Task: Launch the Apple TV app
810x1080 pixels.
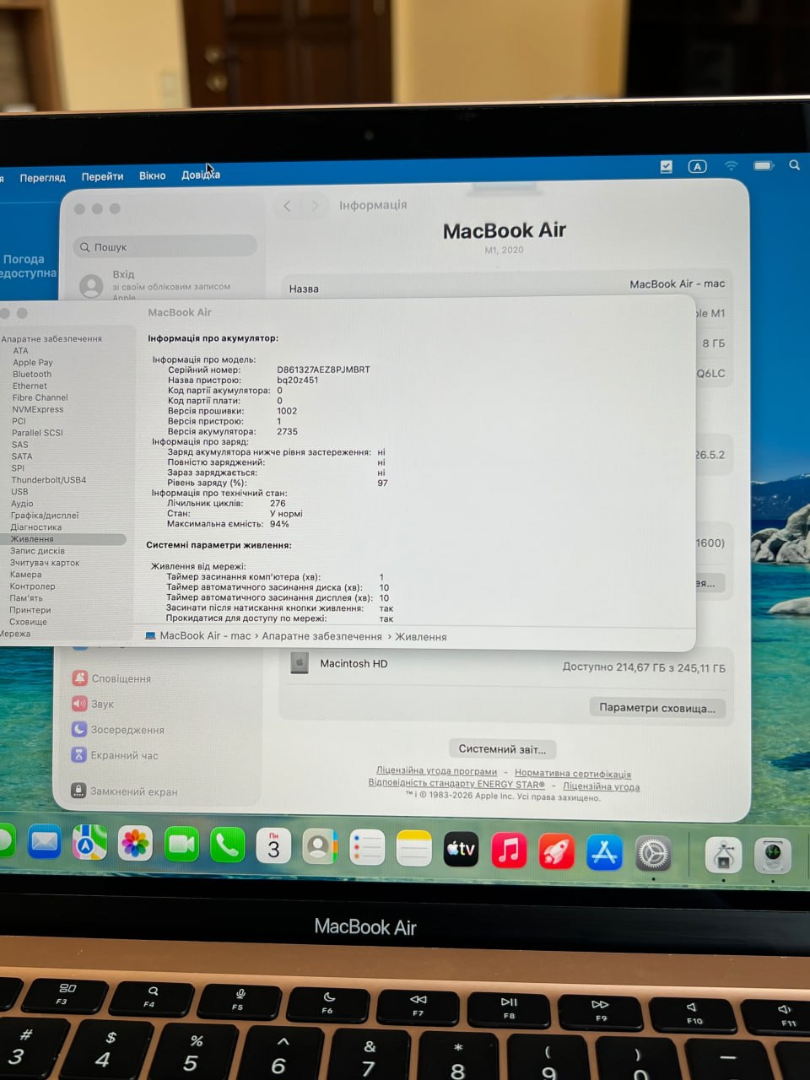Action: [x=461, y=850]
